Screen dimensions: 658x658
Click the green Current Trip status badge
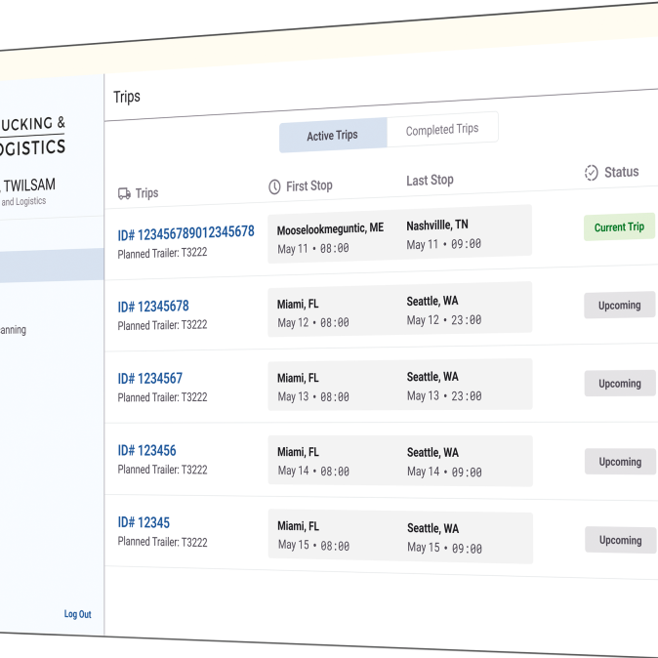tap(619, 226)
